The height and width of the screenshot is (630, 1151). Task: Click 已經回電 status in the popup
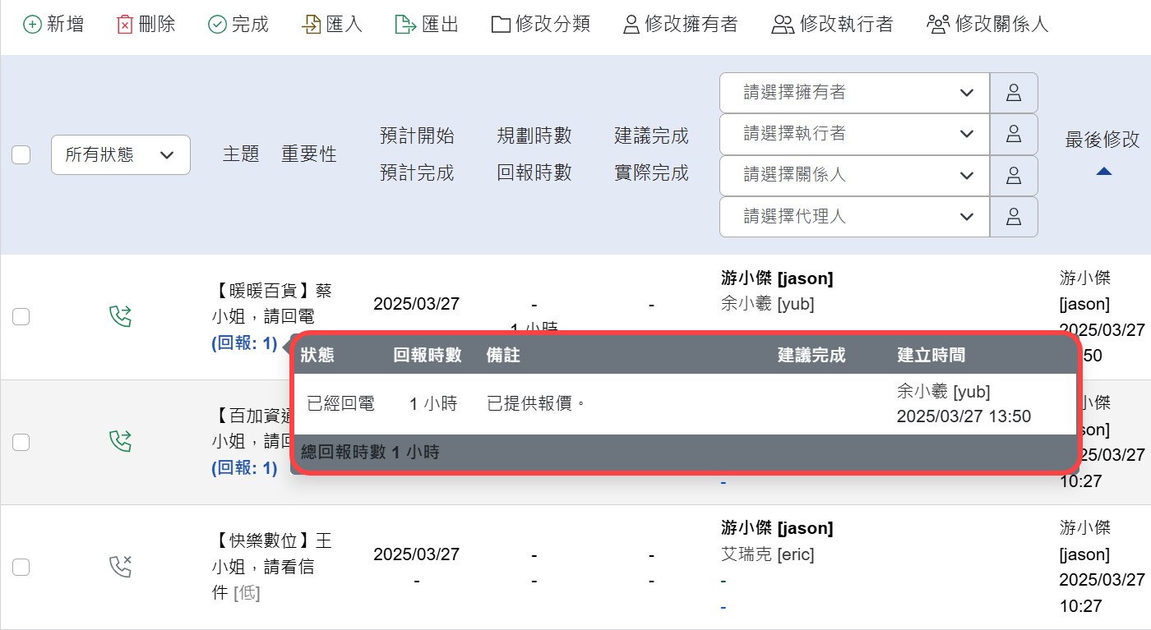pos(340,403)
